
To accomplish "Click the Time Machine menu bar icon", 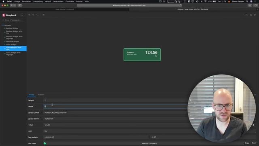I will coord(197,1).
